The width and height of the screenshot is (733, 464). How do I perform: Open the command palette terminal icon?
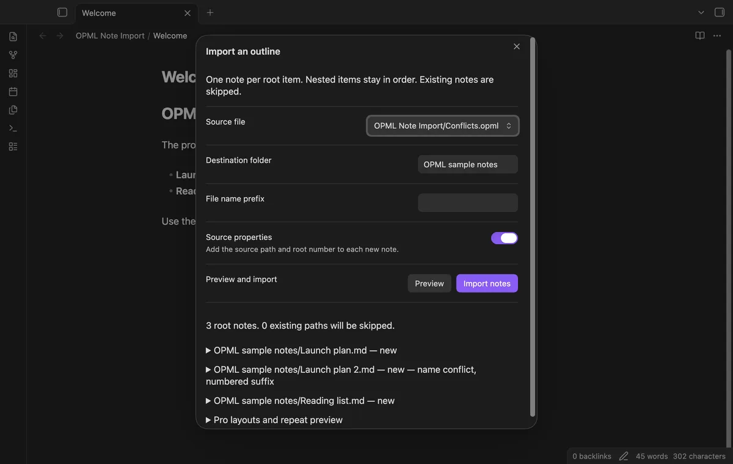[13, 128]
